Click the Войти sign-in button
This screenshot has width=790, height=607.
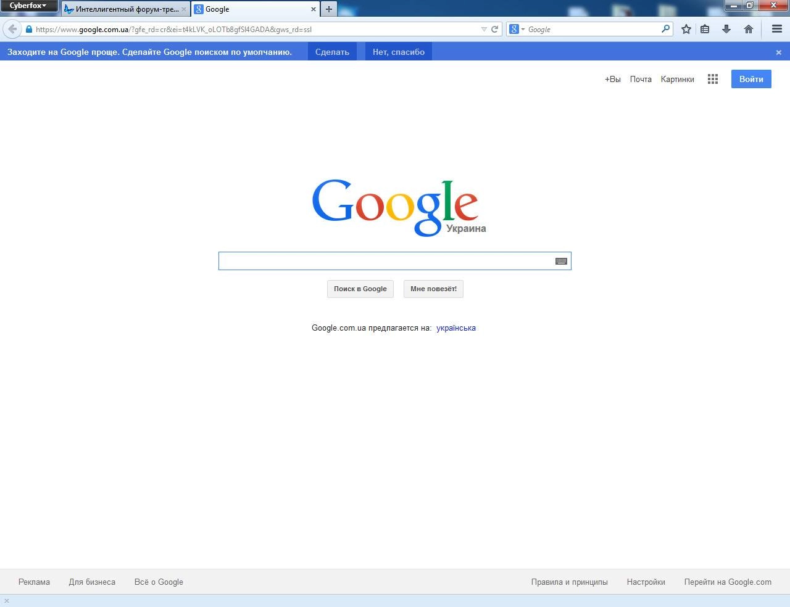click(x=751, y=79)
